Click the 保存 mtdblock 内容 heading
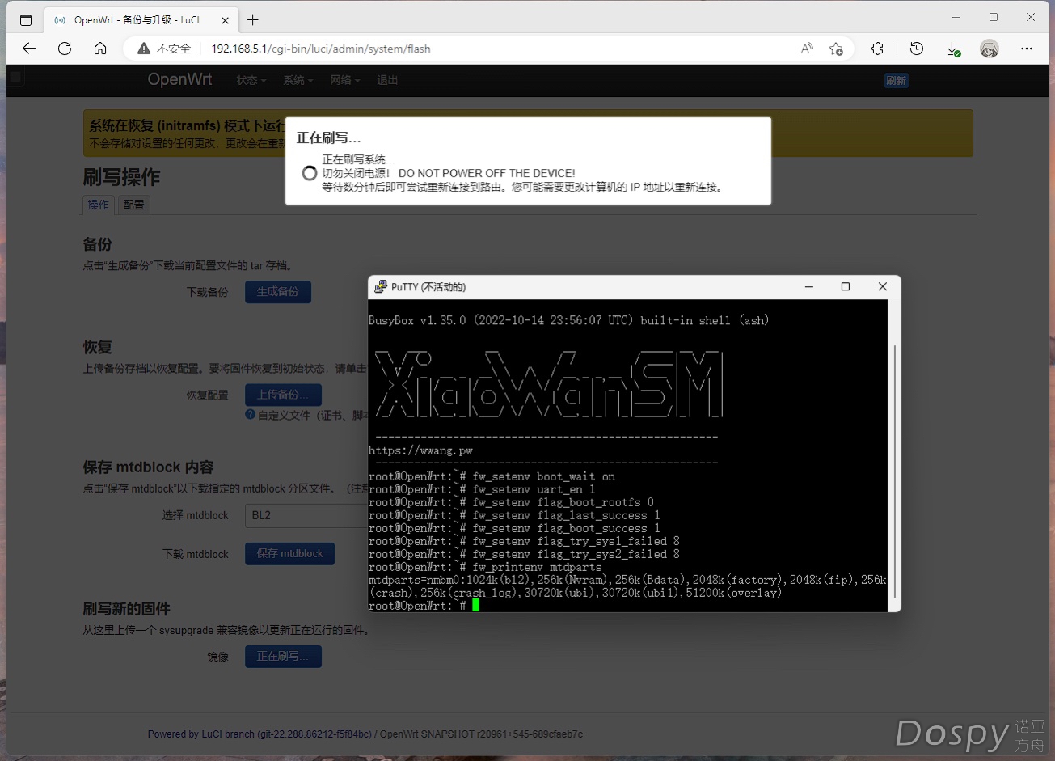The image size is (1055, 761). click(149, 467)
